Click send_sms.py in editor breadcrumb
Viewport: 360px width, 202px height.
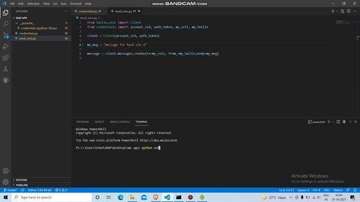point(88,18)
